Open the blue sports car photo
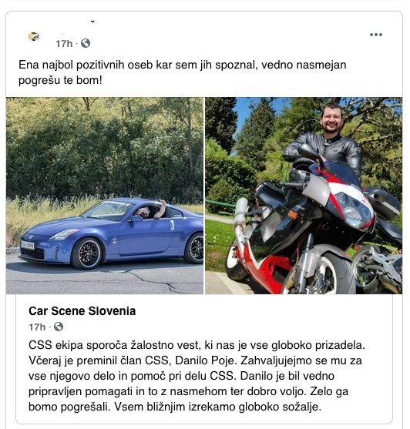410x429 pixels. [x=105, y=196]
